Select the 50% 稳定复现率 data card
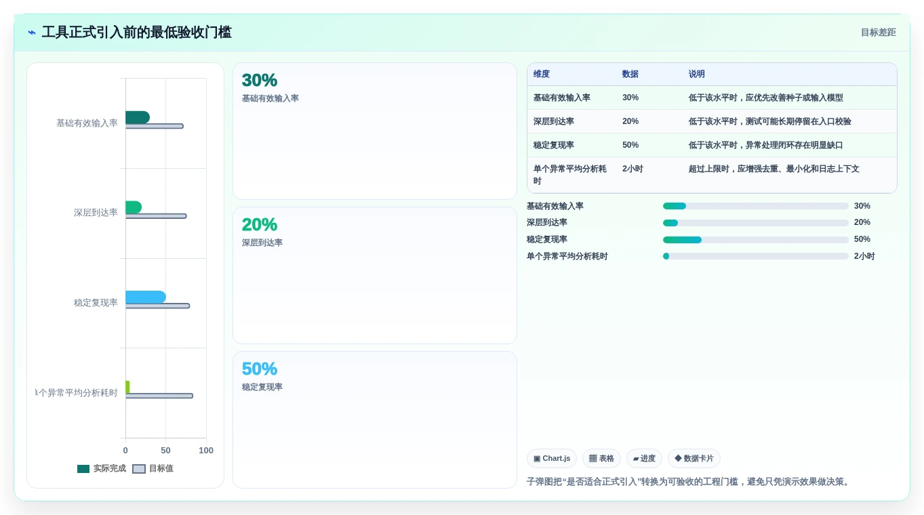Viewport: 924px width, 515px height. coord(375,419)
